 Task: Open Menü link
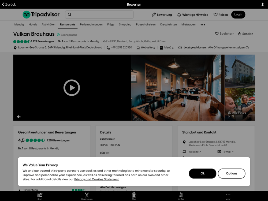pos(167,48)
